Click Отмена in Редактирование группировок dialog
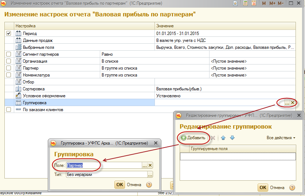Screen dimensions: 305x196 point(277,188)
